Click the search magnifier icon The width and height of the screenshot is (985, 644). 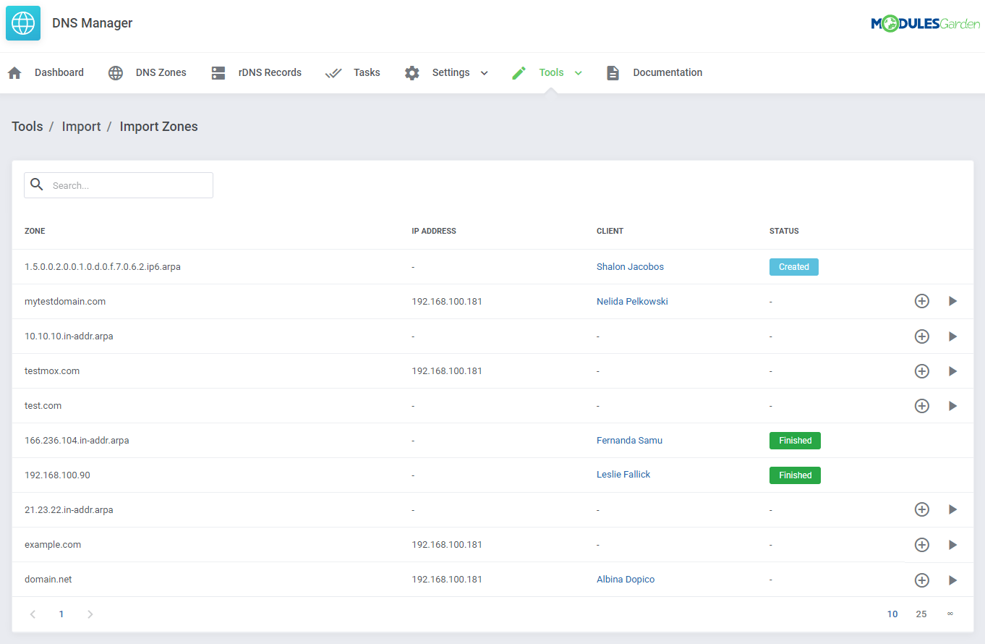37,185
